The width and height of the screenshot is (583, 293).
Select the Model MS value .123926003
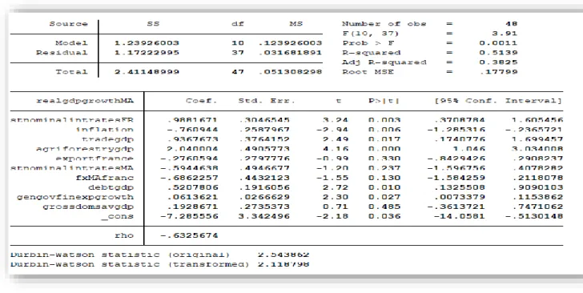pos(290,43)
